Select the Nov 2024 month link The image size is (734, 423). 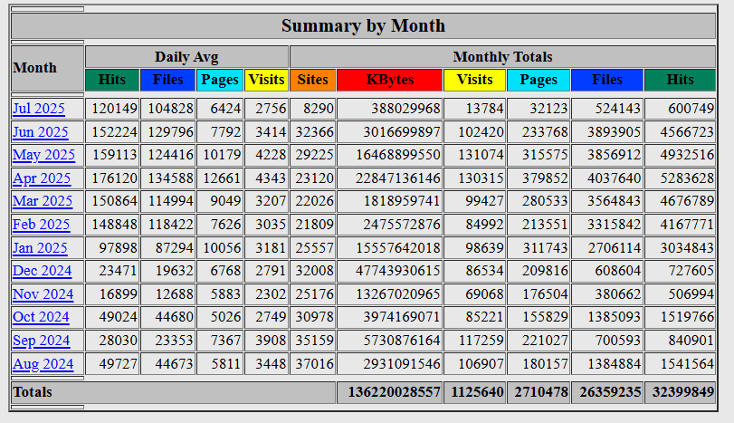pos(43,294)
